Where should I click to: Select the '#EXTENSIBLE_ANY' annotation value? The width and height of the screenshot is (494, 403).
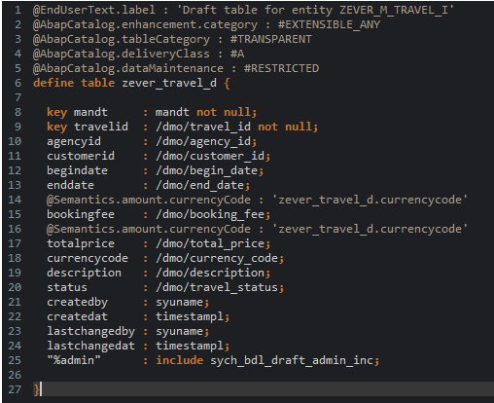pos(329,24)
